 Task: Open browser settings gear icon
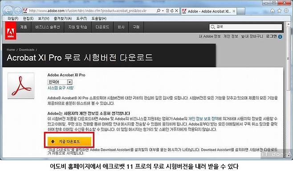286,11
